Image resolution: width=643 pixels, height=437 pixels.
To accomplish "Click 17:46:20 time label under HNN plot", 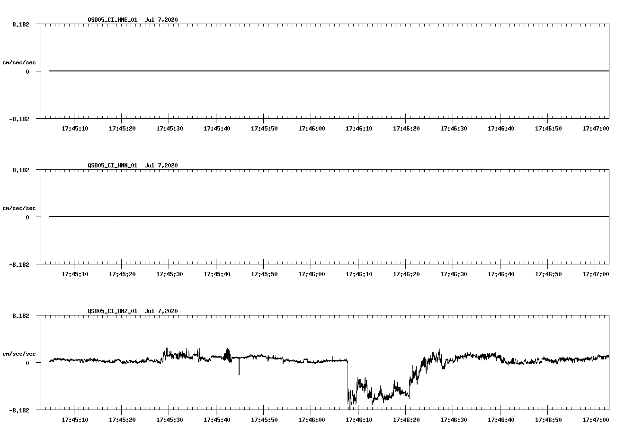I will point(406,274).
